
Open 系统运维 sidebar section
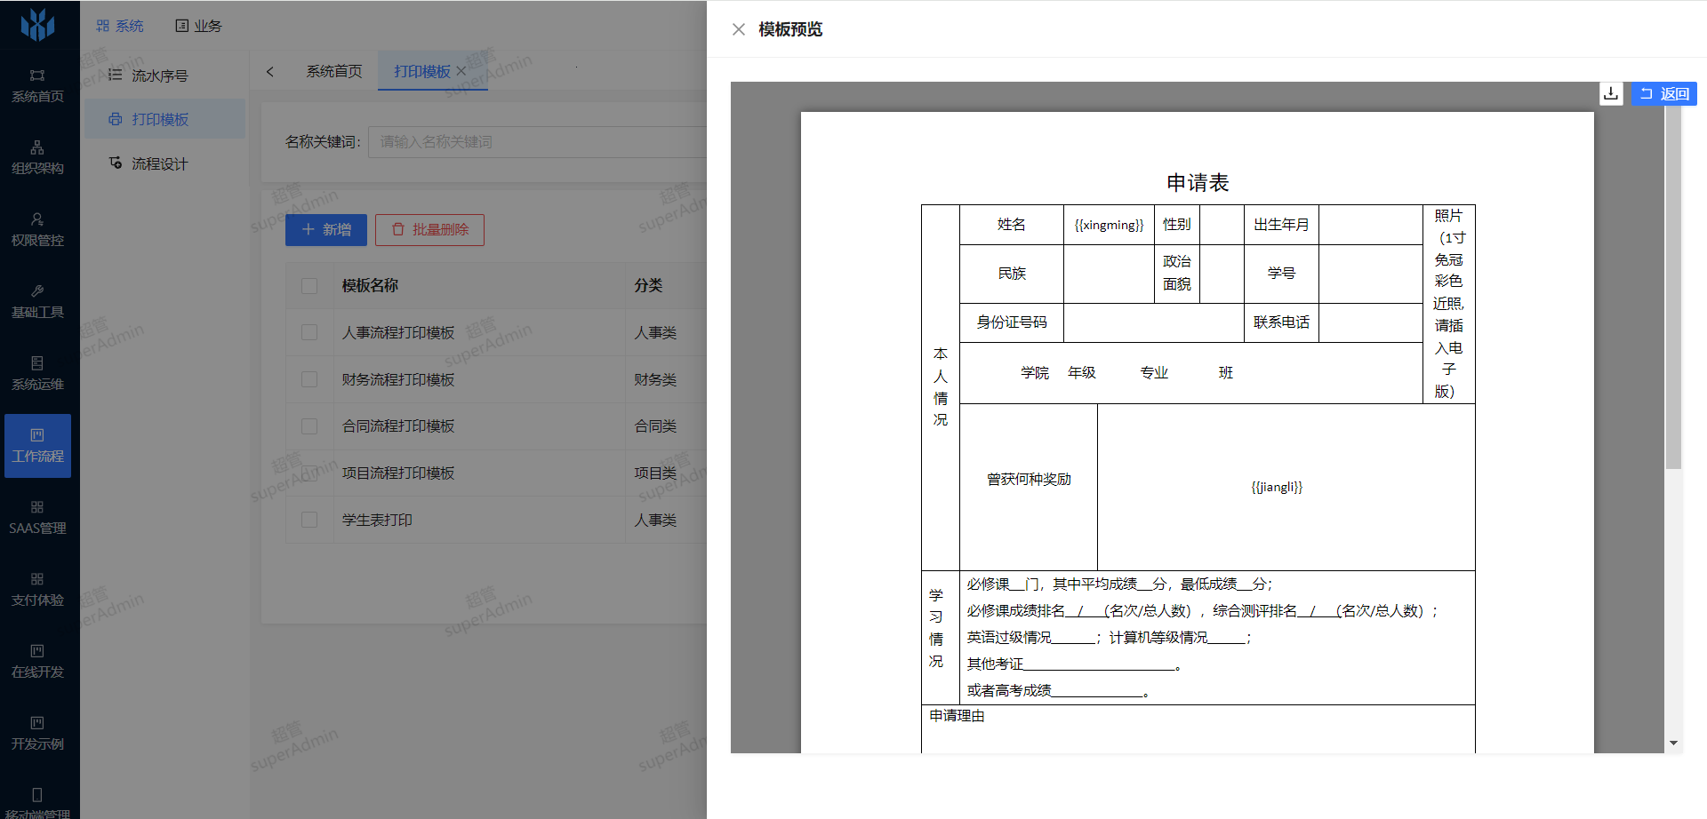(x=37, y=374)
